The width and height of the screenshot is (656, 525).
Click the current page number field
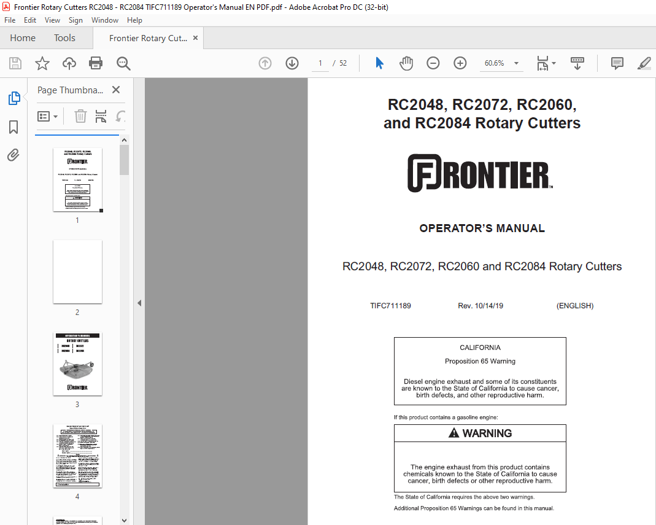(320, 63)
